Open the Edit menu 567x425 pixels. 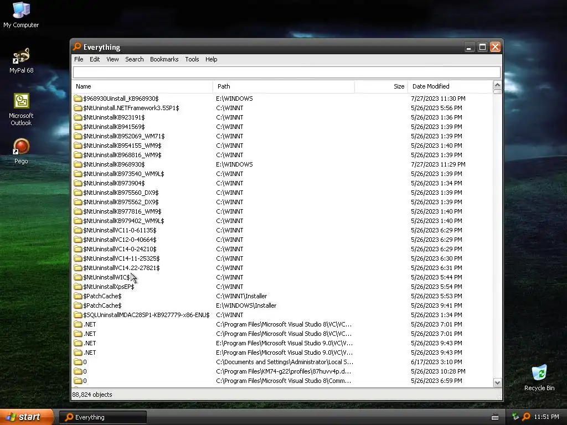(95, 59)
